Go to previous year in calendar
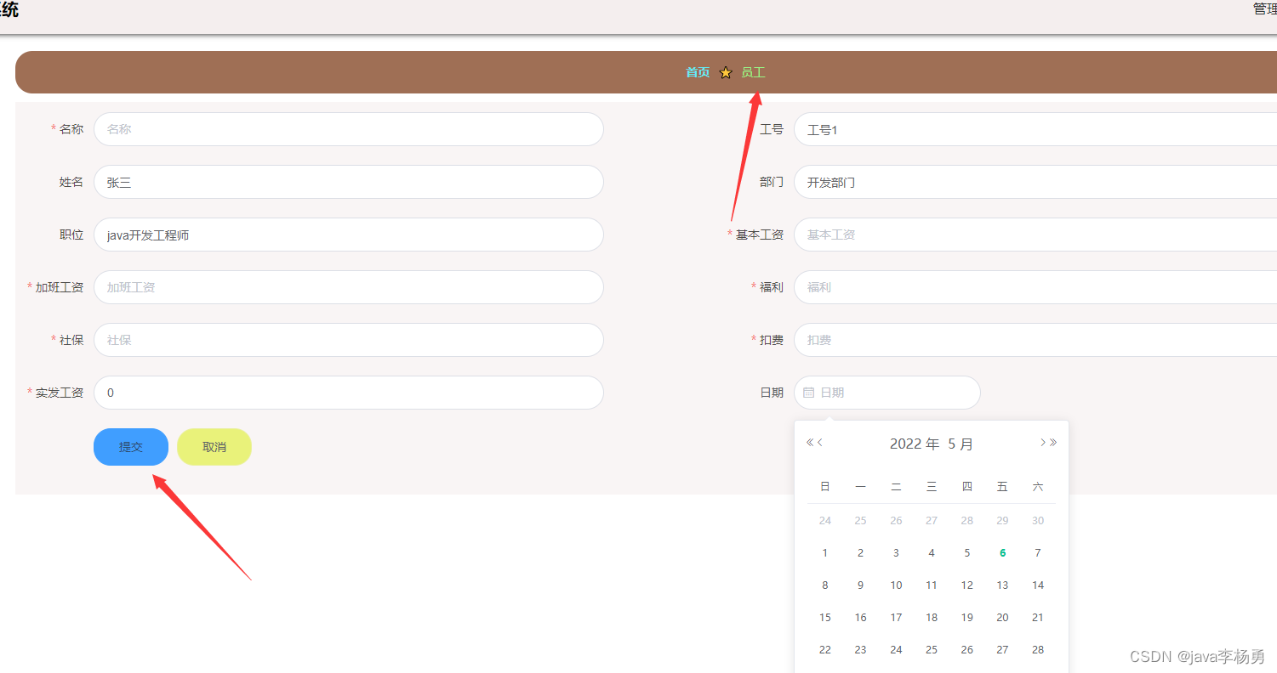The height and width of the screenshot is (673, 1277). (810, 443)
